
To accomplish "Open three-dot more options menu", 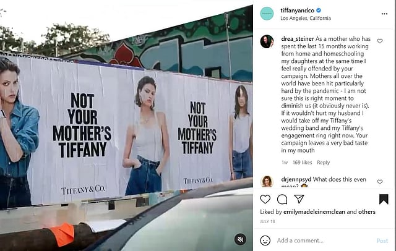I will tap(384, 14).
